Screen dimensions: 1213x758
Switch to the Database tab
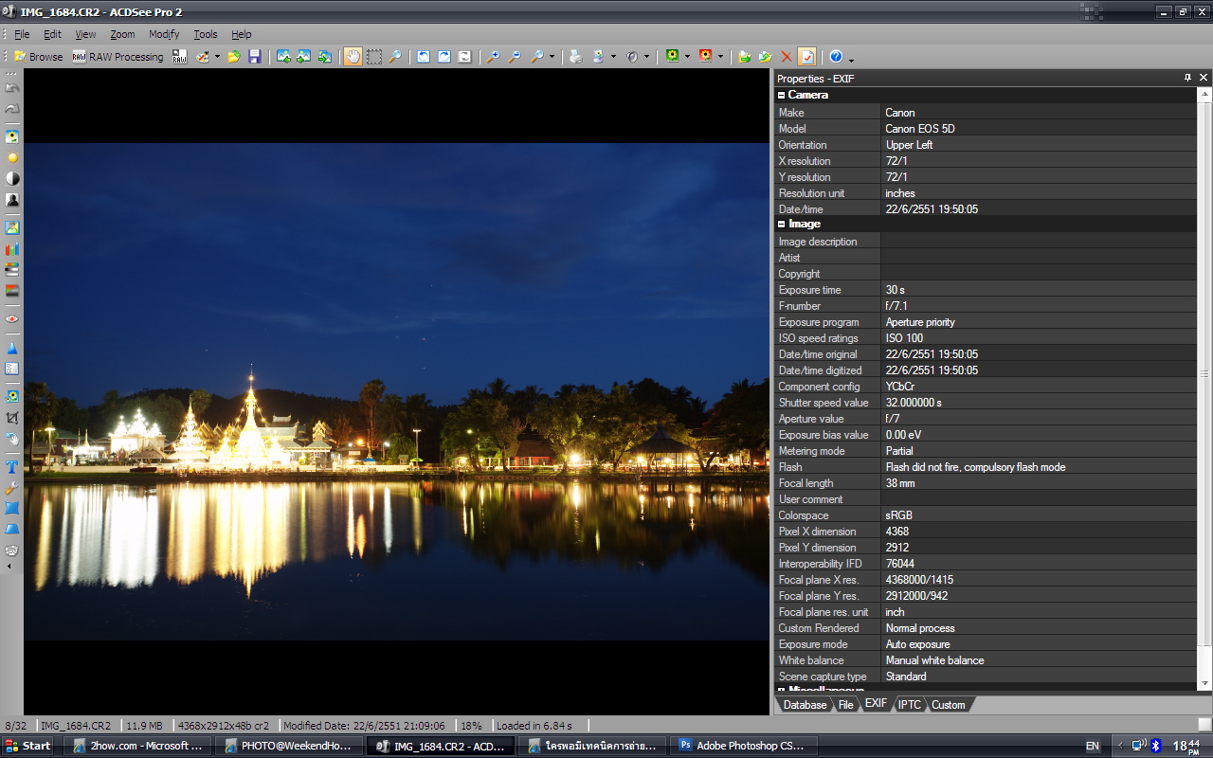tap(805, 705)
